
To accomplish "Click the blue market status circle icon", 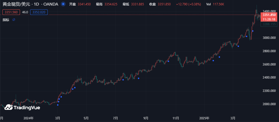I will pos(63,4).
